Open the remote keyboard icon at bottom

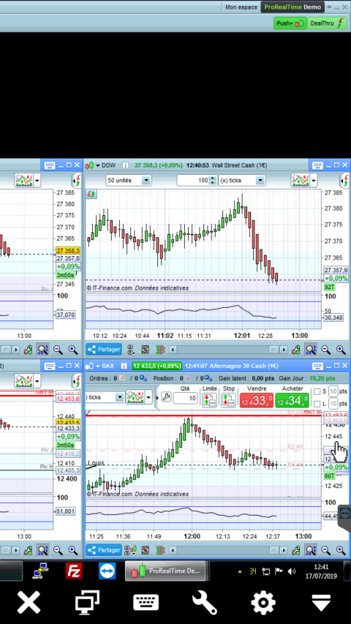click(146, 603)
